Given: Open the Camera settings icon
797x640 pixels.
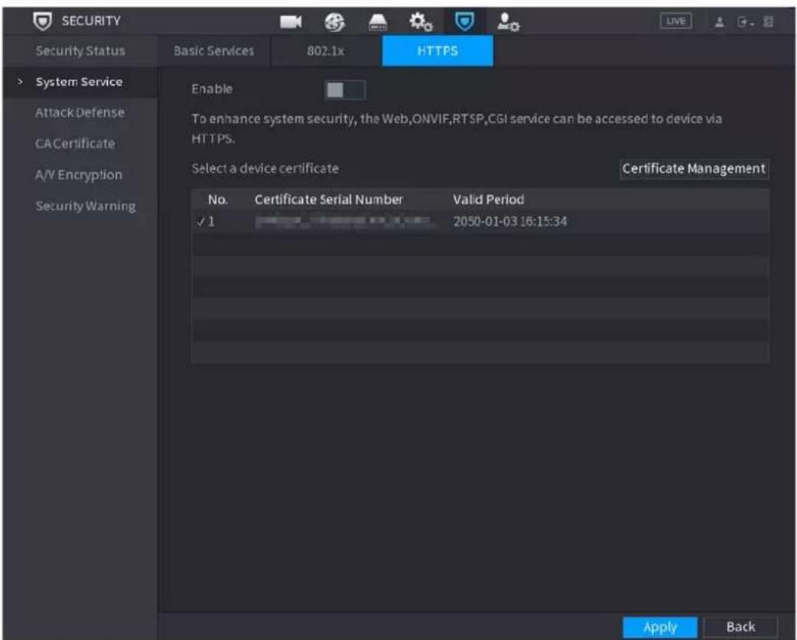Looking at the screenshot, I should (x=291, y=22).
